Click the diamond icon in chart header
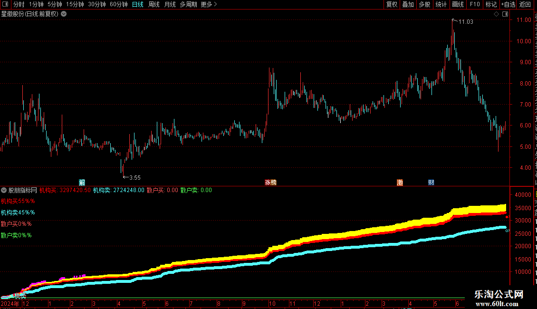The width and height of the screenshot is (537, 309). pyautogui.click(x=496, y=14)
